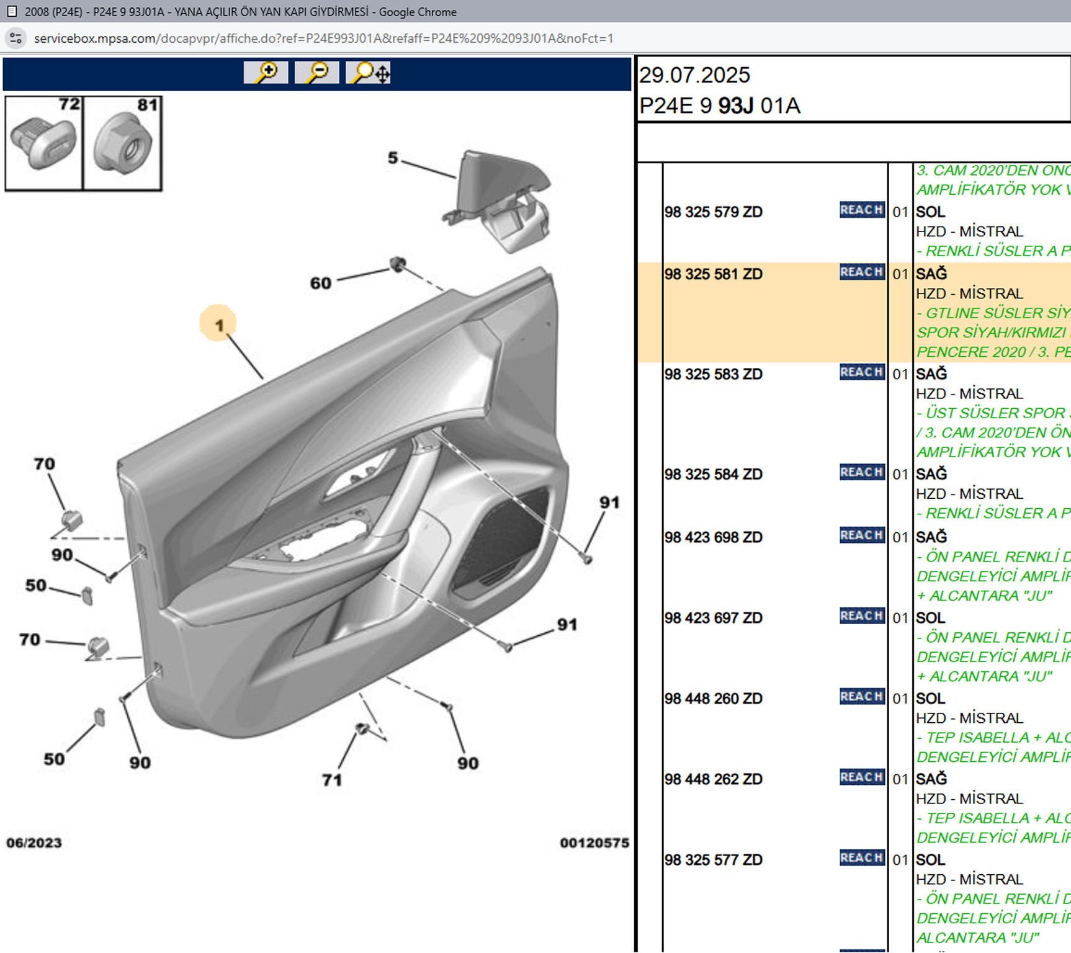Click the zoom and pan magnifier icon

click(368, 73)
